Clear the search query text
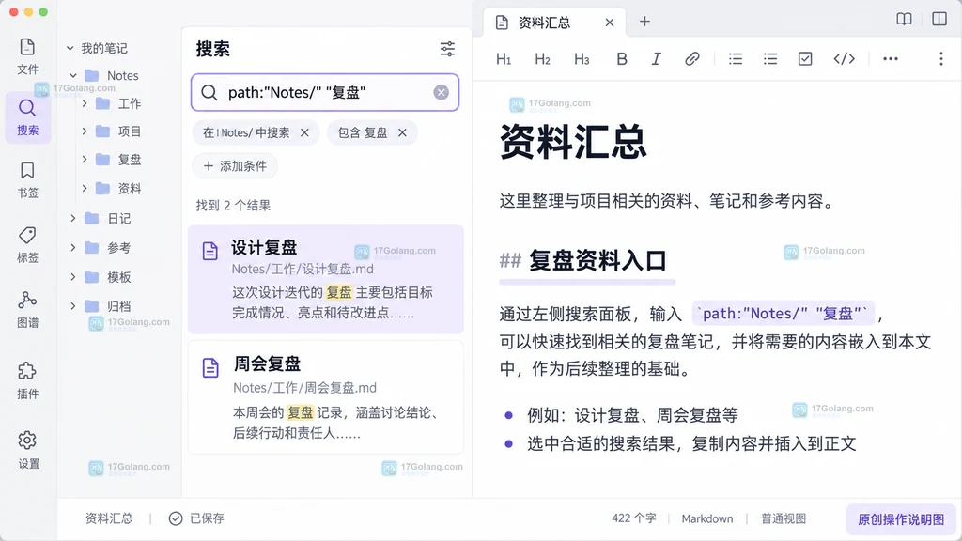The height and width of the screenshot is (541, 962). pyautogui.click(x=442, y=93)
